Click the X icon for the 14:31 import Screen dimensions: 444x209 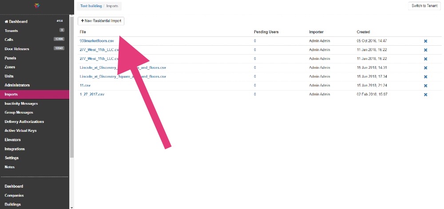click(425, 68)
